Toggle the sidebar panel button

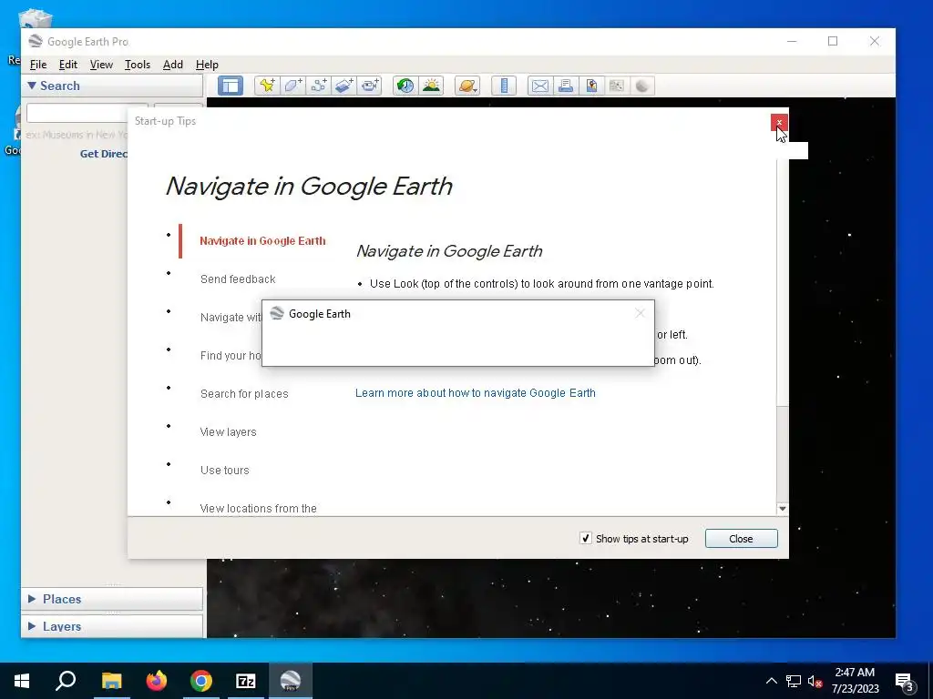pos(231,86)
